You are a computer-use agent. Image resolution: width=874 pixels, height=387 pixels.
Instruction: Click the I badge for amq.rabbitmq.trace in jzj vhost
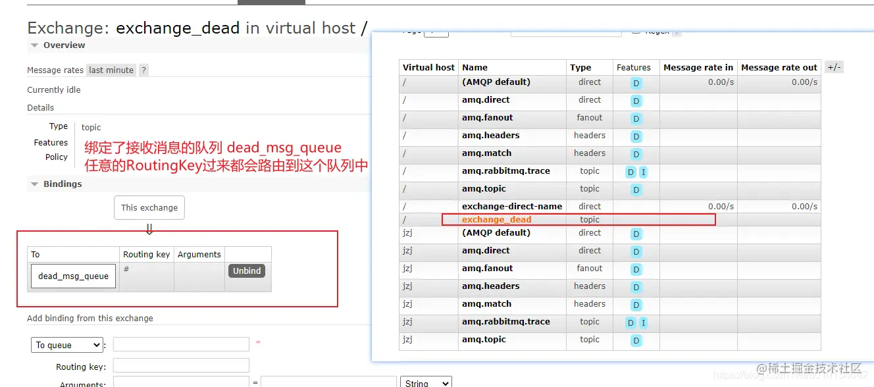click(x=643, y=323)
